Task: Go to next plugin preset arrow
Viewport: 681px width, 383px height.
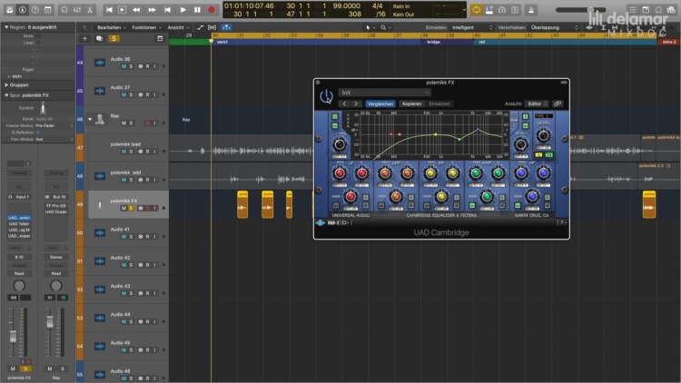Action: click(356, 103)
